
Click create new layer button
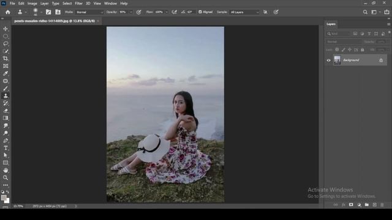coord(374,205)
